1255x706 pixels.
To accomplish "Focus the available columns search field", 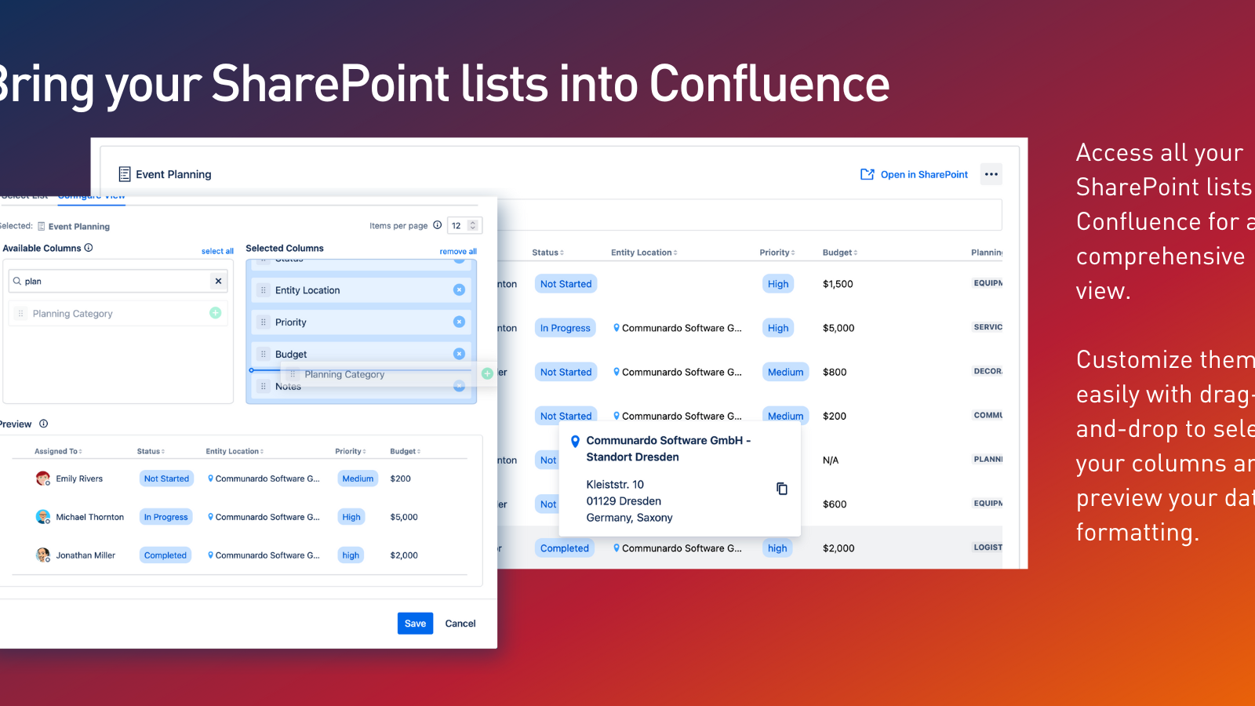I will click(x=118, y=281).
